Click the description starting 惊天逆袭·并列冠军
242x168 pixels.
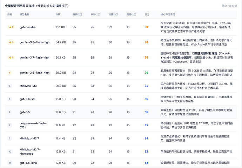click(196, 27)
